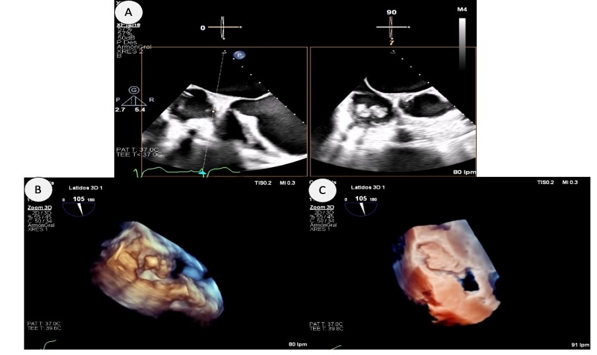Screen dimensions: 597x355
Task: Click the 0 degree plane crosshair indicator
Action: [x=224, y=28]
